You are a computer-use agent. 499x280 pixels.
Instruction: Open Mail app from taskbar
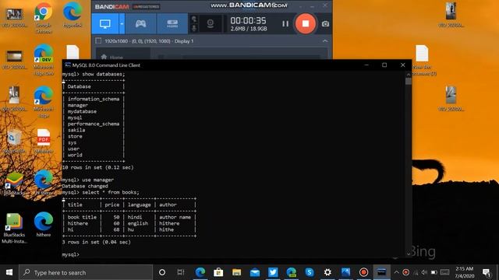click(255, 272)
